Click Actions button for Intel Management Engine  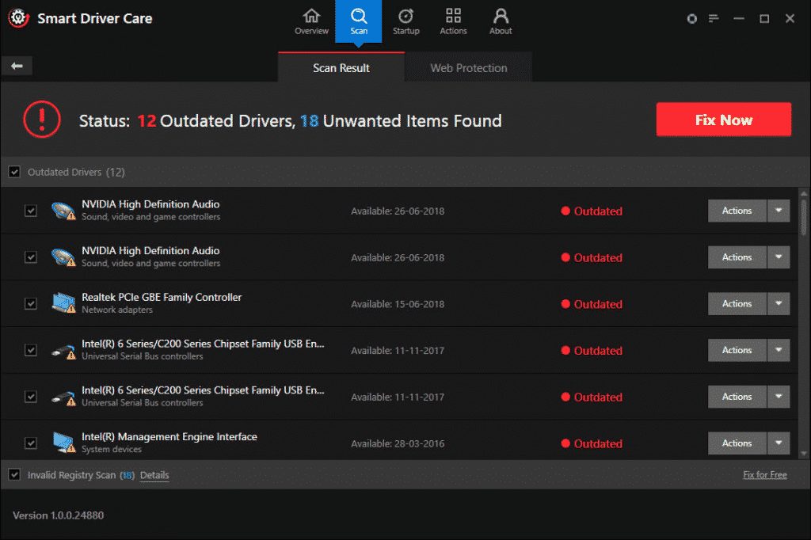coord(737,443)
